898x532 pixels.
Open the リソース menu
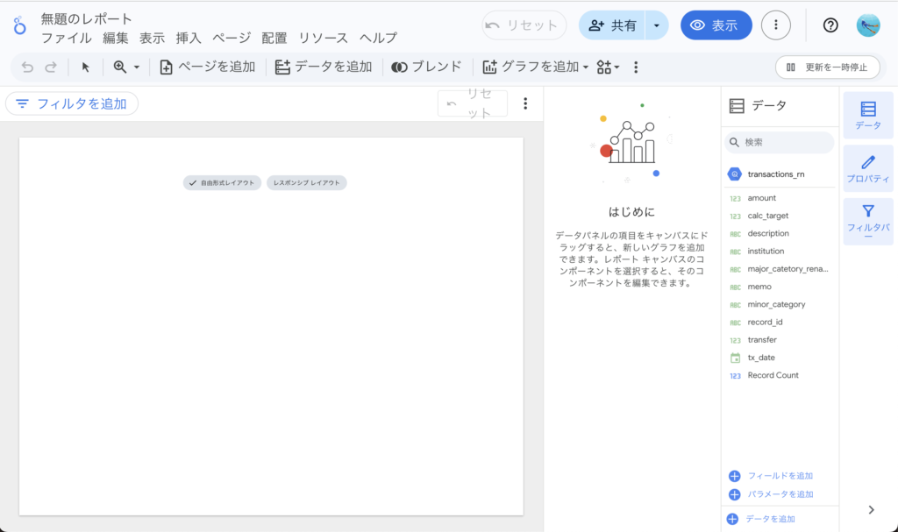[x=323, y=38]
